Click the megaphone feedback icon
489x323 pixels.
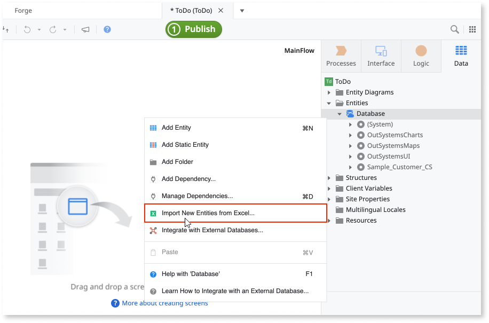click(x=85, y=29)
